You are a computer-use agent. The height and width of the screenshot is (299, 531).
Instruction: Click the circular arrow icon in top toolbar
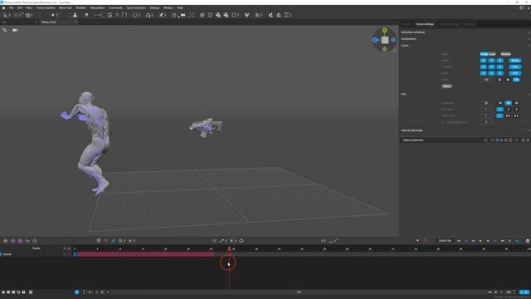coord(134,15)
